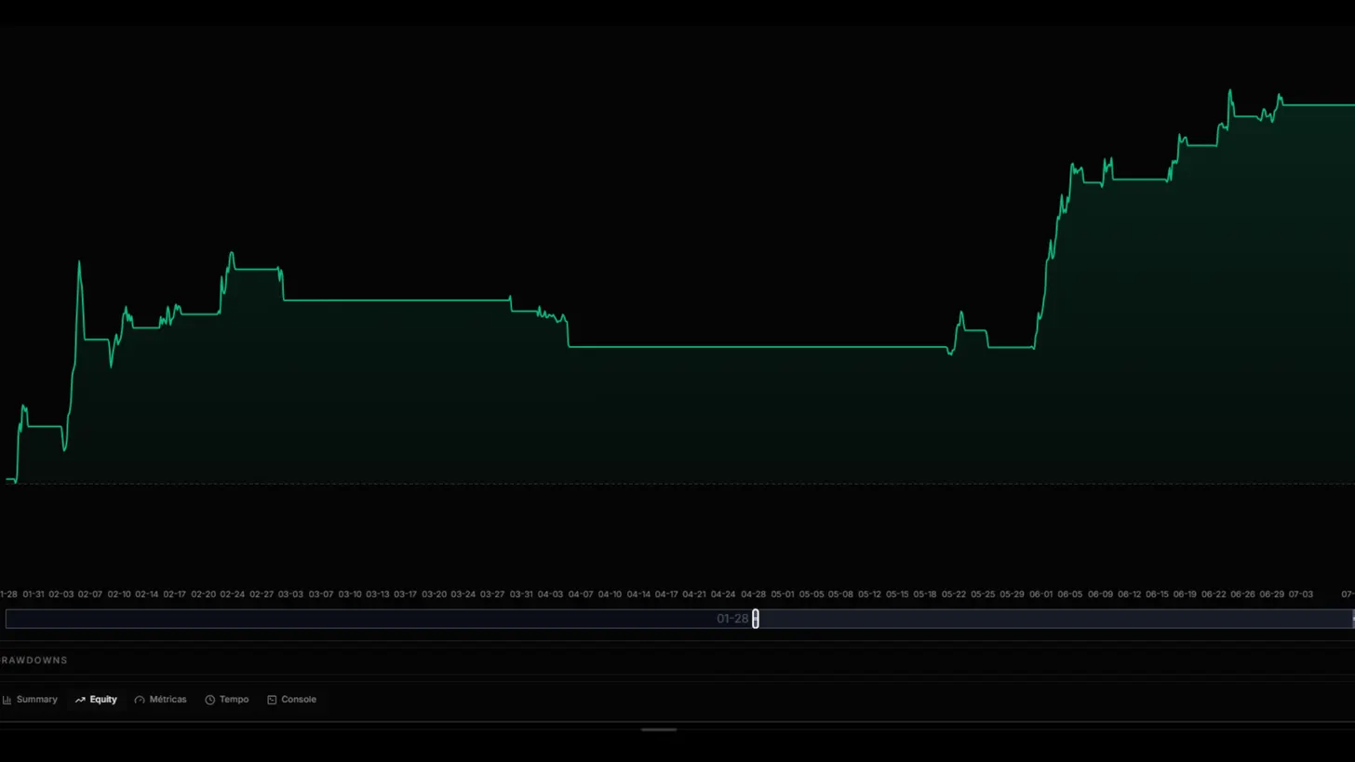Click the 06-01 date label on the axis
The height and width of the screenshot is (762, 1355).
pos(1041,595)
